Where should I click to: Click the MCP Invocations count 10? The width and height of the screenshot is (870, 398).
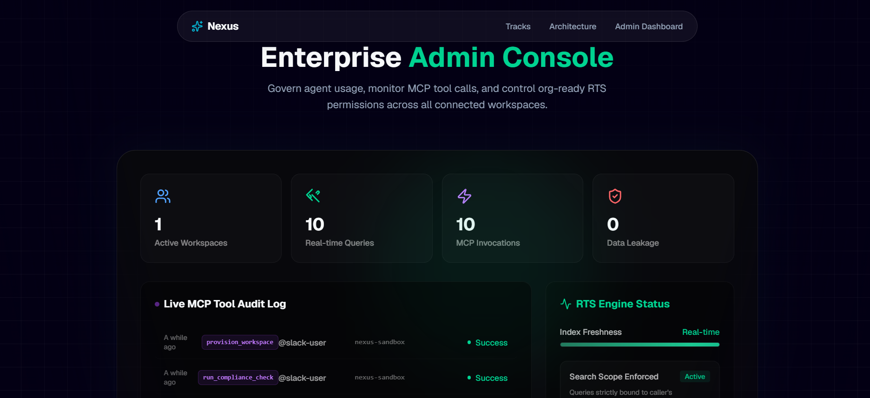466,225
